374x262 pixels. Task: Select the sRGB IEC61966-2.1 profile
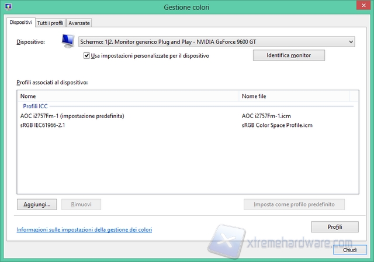point(43,125)
